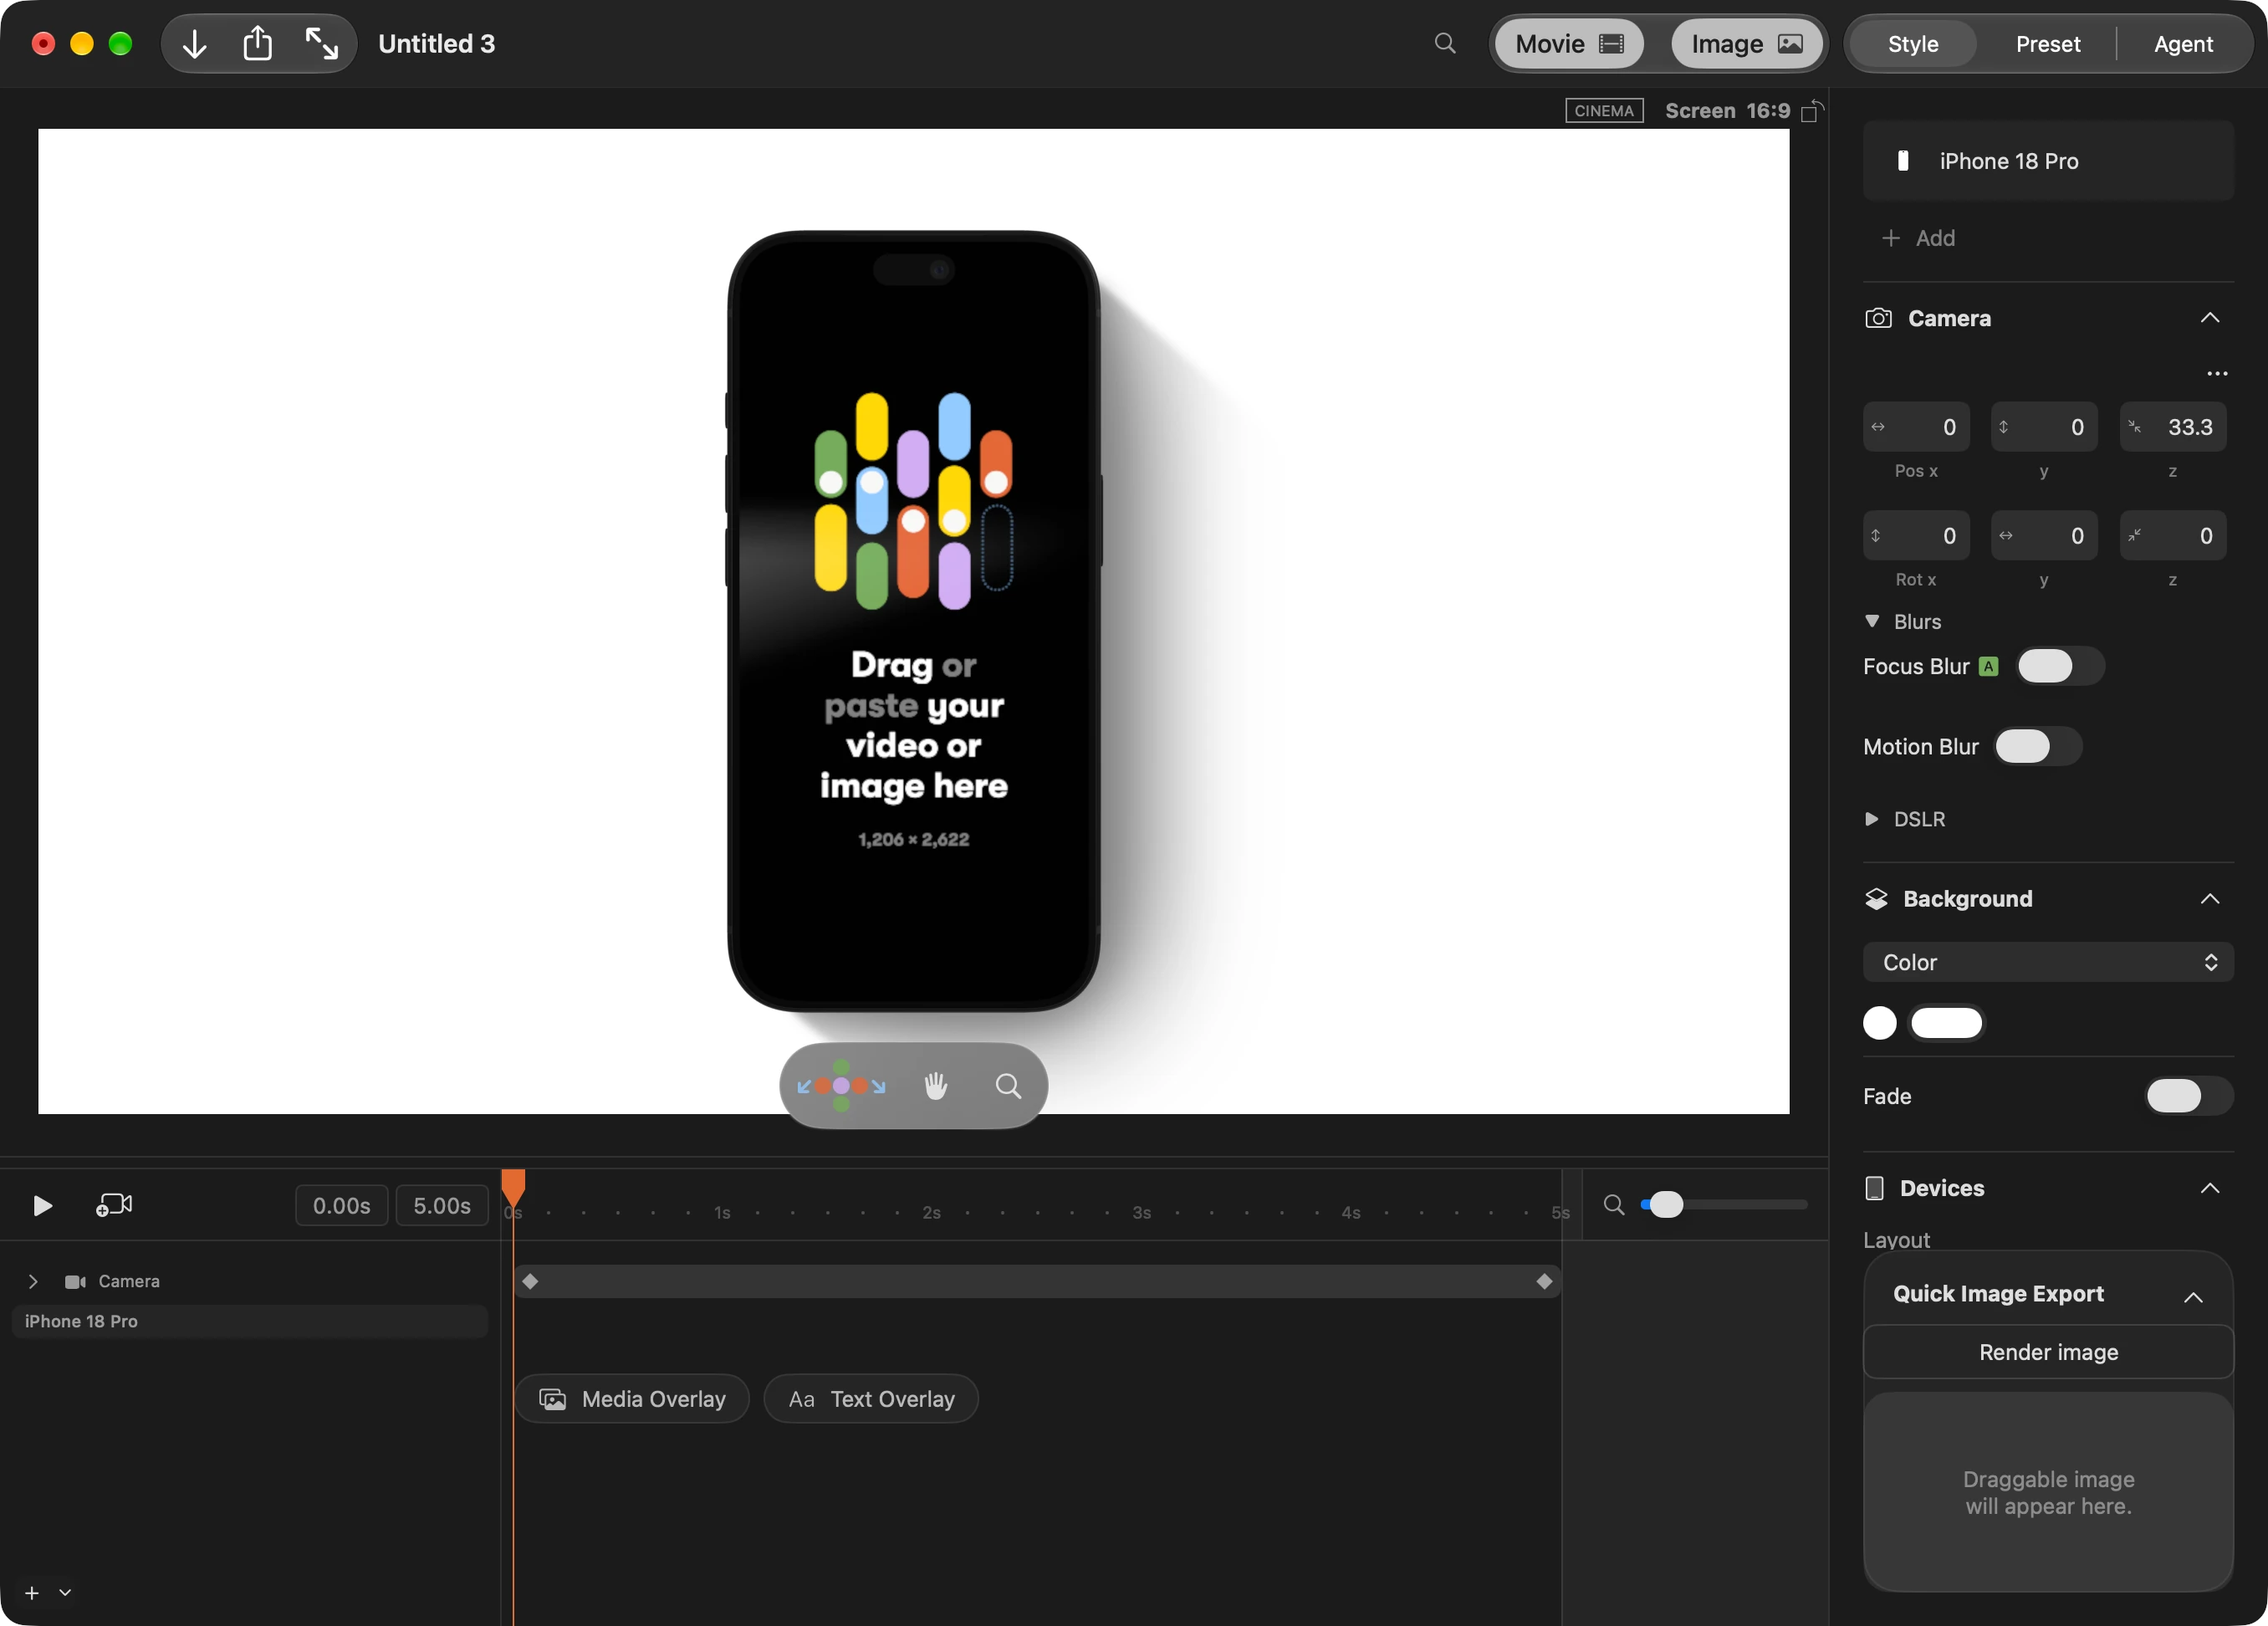Click the Camera section camera icon
The height and width of the screenshot is (1626, 2268).
pos(1879,318)
